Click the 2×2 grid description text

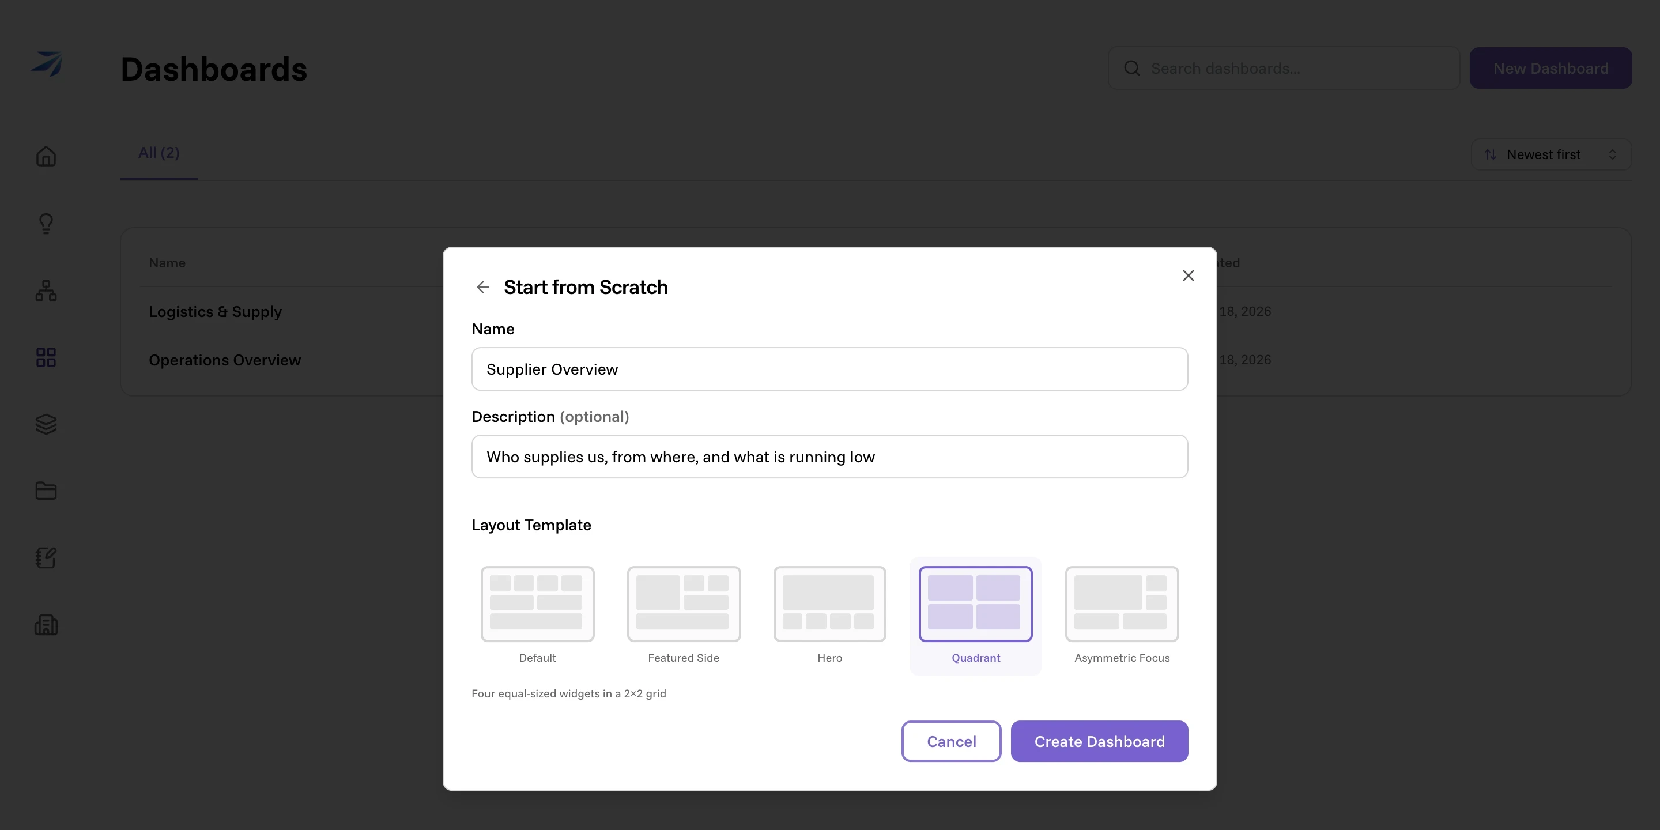coord(568,694)
